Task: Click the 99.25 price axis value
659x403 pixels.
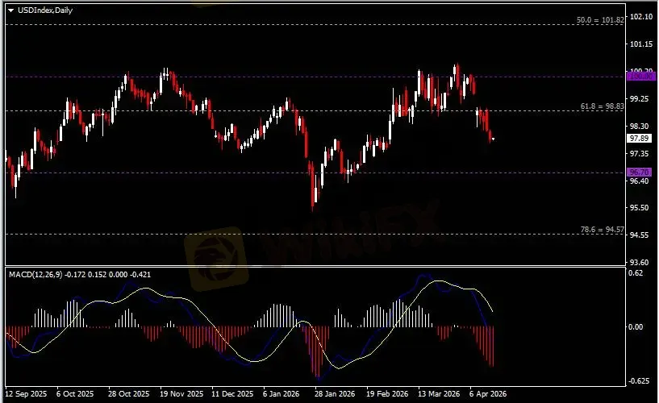Action: coord(640,98)
